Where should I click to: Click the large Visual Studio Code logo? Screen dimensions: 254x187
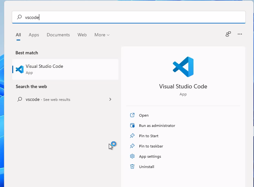[183, 67]
